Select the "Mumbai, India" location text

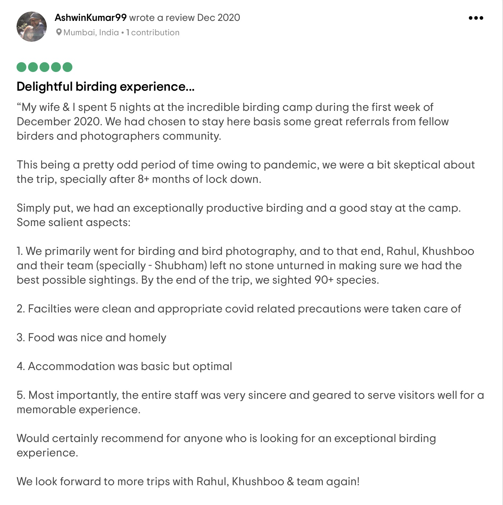[x=91, y=32]
